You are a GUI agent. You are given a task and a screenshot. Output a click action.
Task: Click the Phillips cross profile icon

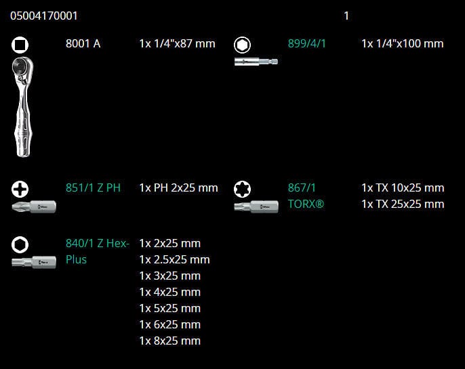[x=20, y=190]
